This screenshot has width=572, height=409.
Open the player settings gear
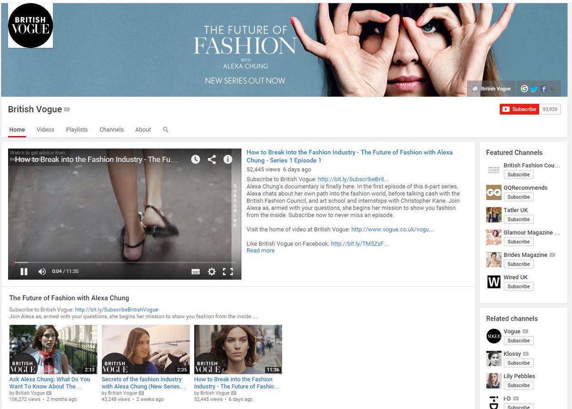pyautogui.click(x=212, y=272)
